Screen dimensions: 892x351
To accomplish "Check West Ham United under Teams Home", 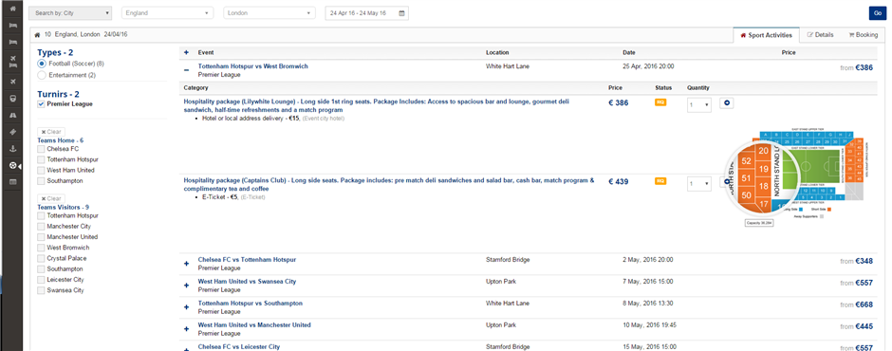I will click(x=41, y=170).
